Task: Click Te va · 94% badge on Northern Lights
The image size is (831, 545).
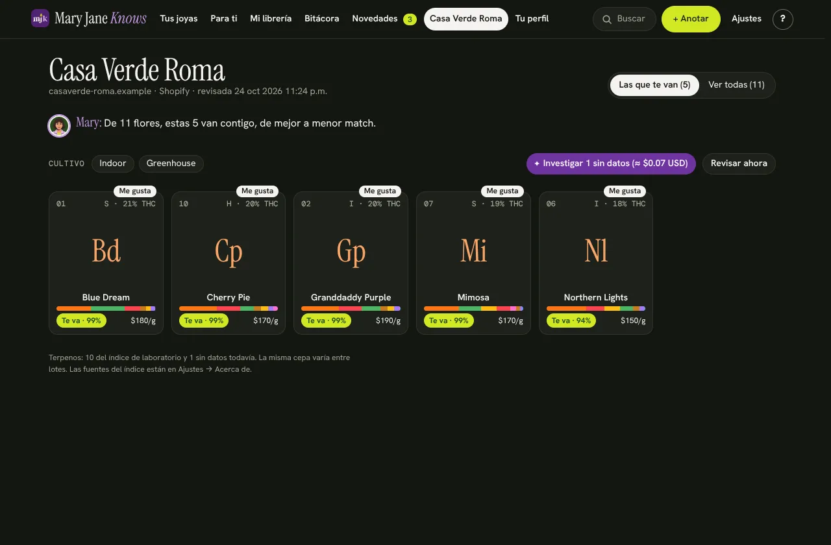Action: point(571,321)
